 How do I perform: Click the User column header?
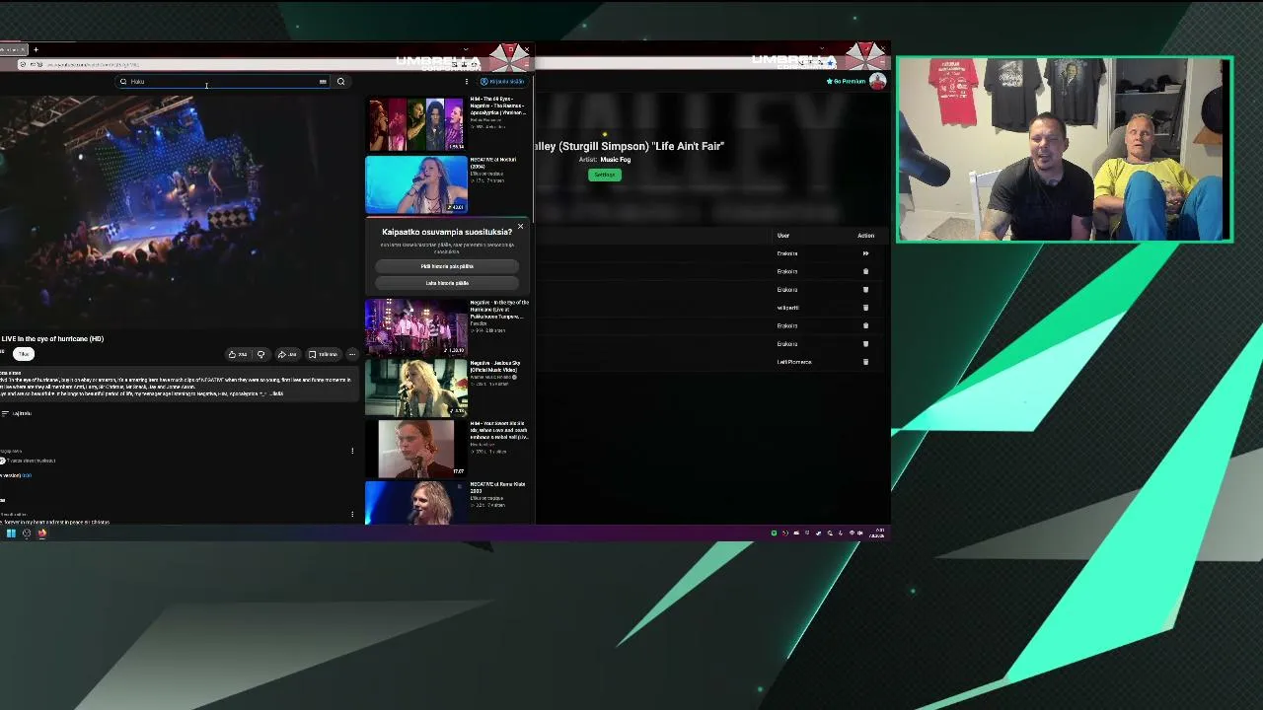click(783, 236)
